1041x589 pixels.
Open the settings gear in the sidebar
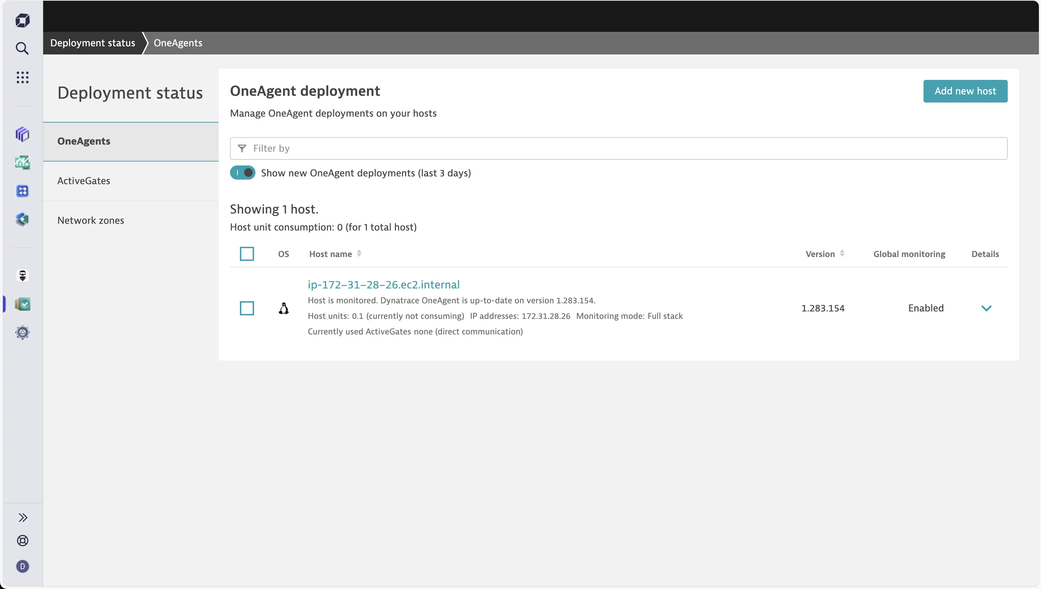click(23, 333)
